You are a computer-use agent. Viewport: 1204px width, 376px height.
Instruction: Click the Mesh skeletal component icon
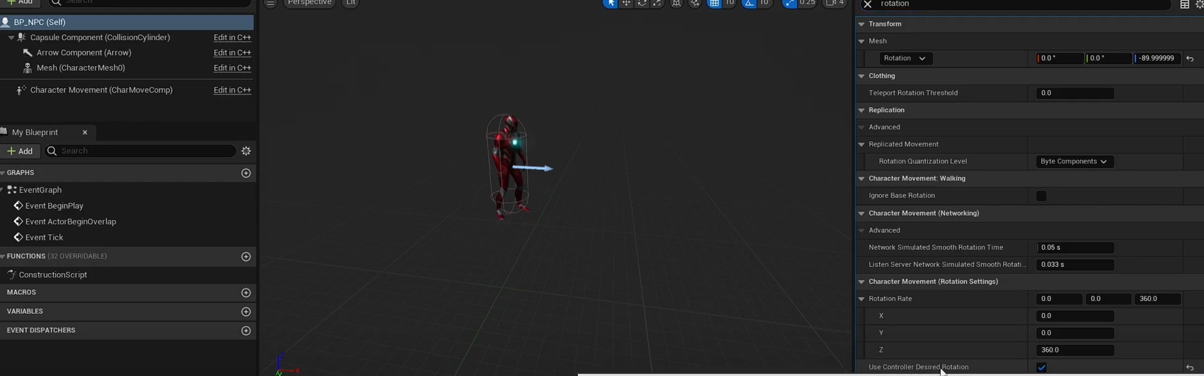[28, 68]
